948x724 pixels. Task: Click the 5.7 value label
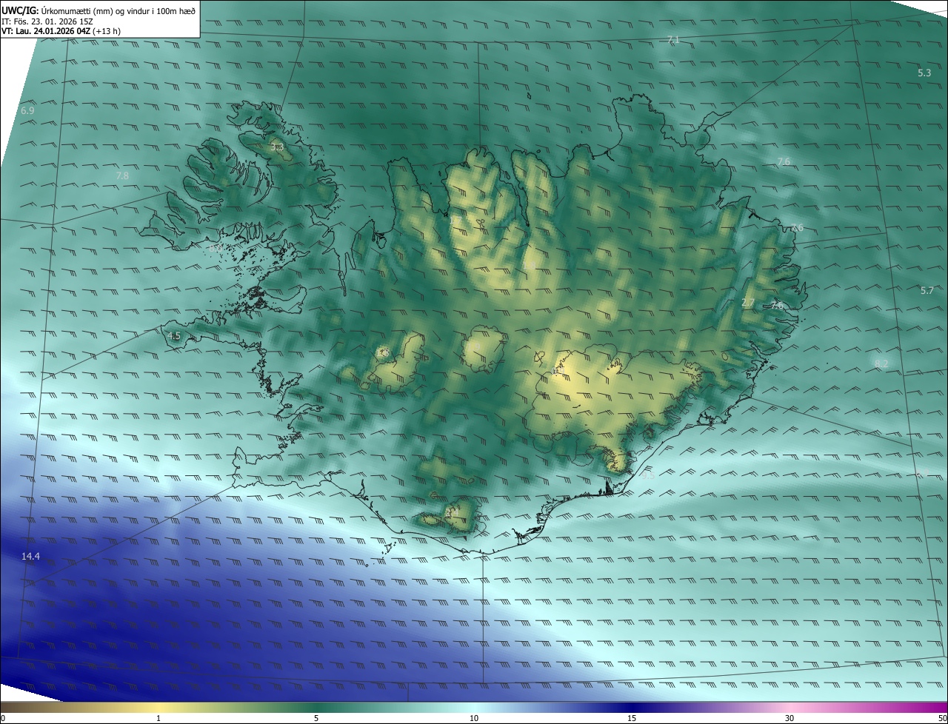click(927, 291)
